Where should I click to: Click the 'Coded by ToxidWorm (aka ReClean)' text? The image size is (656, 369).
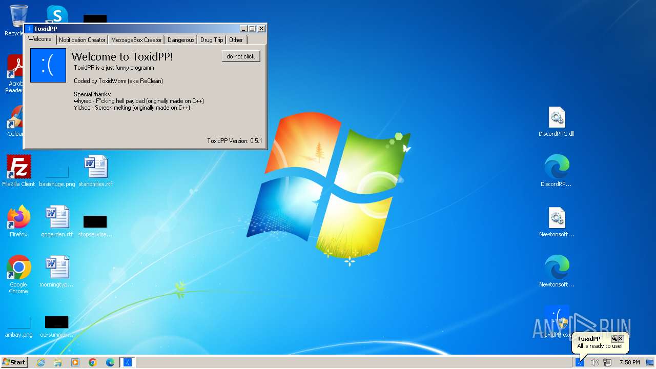click(118, 81)
